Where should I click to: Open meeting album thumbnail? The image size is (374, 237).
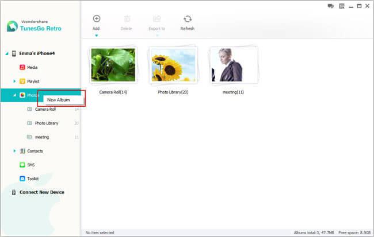[233, 65]
